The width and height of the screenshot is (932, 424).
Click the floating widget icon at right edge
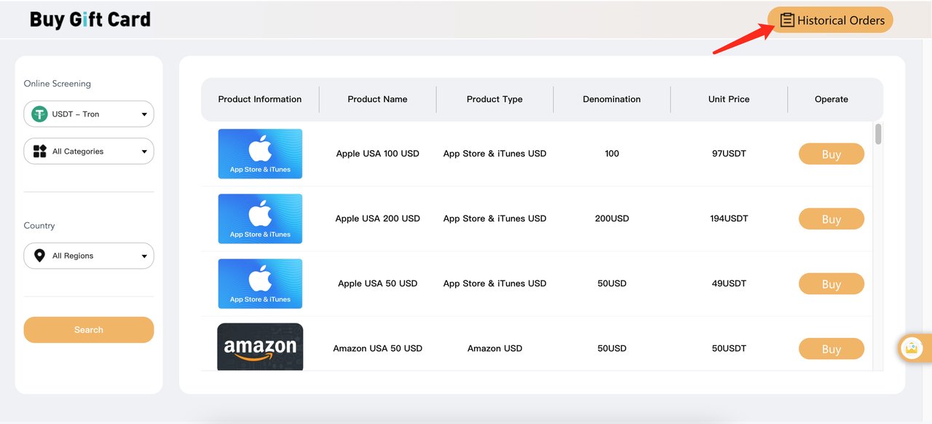911,348
